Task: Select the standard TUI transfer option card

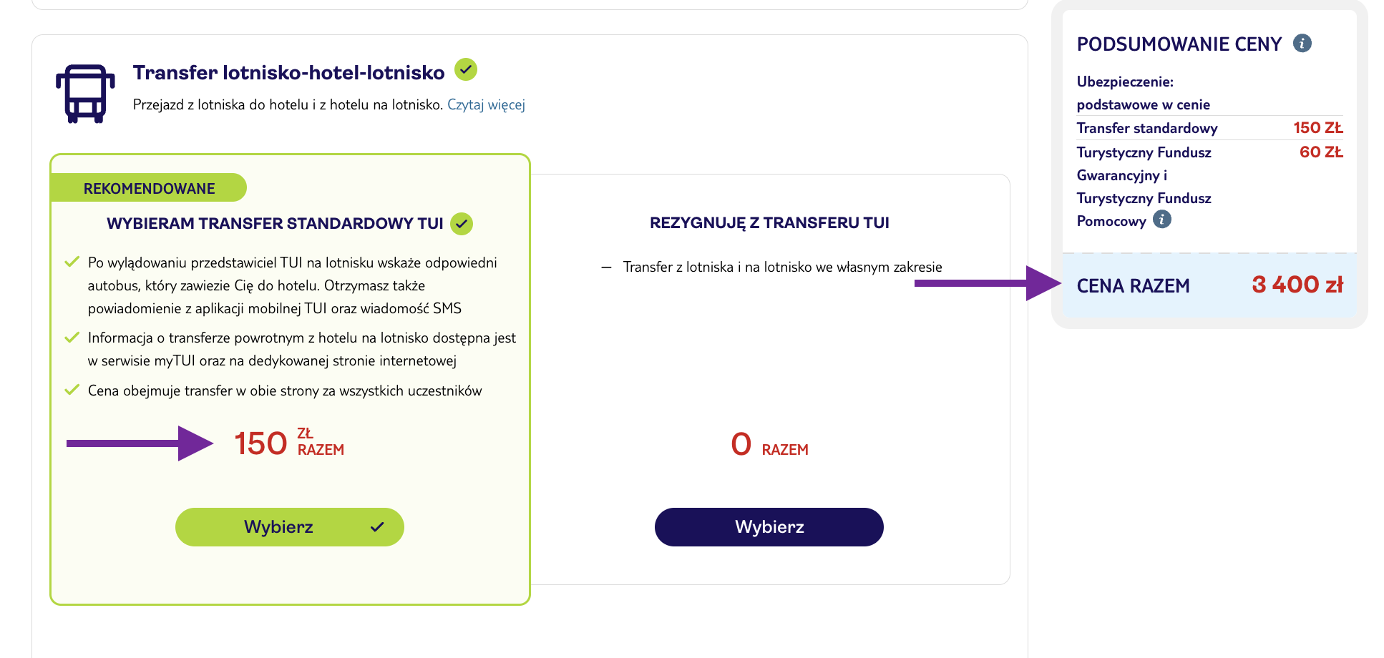Action: pyautogui.click(x=289, y=527)
